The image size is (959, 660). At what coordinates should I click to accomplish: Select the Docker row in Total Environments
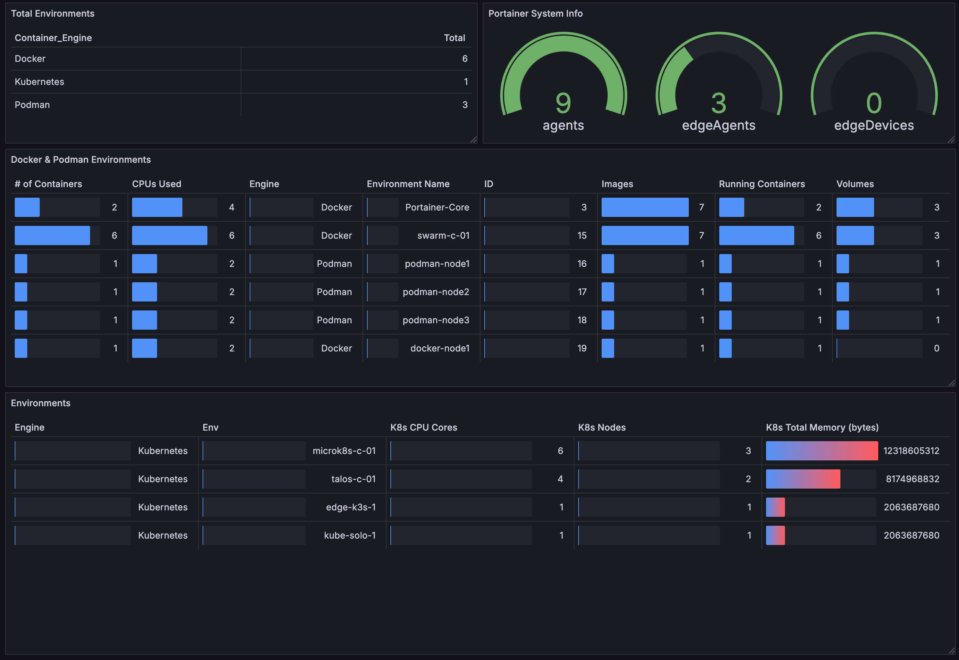[x=241, y=59]
